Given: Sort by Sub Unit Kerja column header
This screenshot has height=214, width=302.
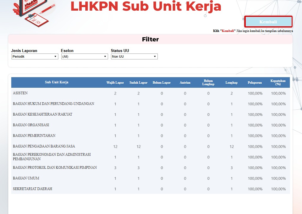Looking at the screenshot, I should 57,82.
